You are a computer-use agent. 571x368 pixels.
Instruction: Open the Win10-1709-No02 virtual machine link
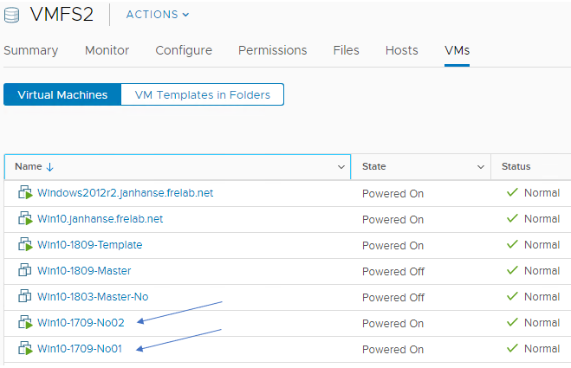point(81,323)
